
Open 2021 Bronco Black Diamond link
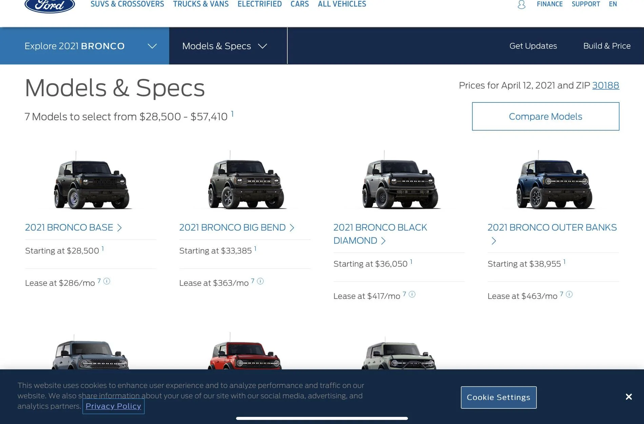point(380,234)
